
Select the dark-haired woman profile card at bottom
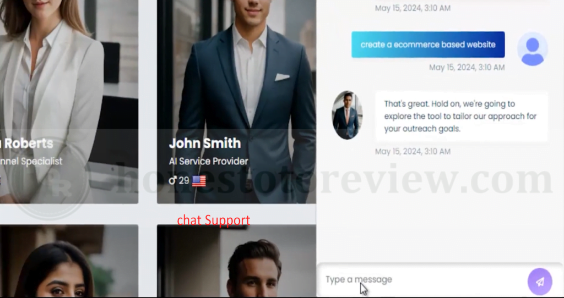click(69, 261)
